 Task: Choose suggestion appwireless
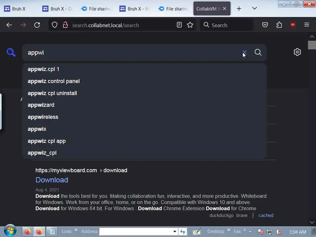pos(144,117)
